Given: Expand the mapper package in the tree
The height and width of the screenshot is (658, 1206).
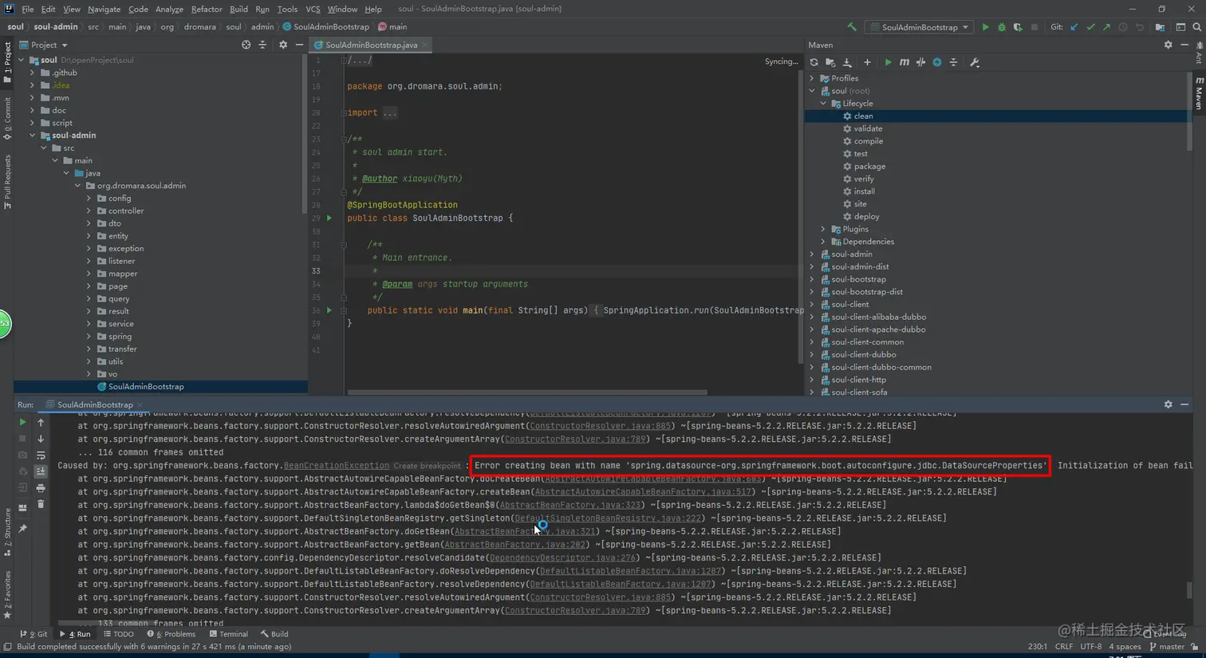Looking at the screenshot, I should pos(89,274).
